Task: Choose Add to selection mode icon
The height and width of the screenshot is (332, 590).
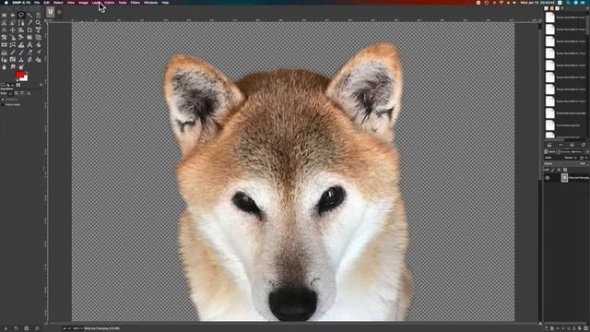Action: tap(17, 93)
